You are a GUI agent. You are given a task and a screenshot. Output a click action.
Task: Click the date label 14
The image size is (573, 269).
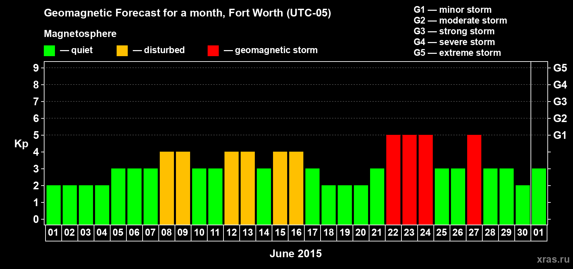pyautogui.click(x=264, y=232)
